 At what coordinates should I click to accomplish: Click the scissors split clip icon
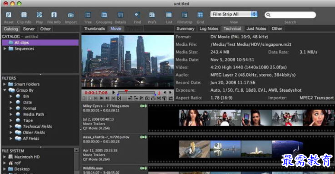159,98
